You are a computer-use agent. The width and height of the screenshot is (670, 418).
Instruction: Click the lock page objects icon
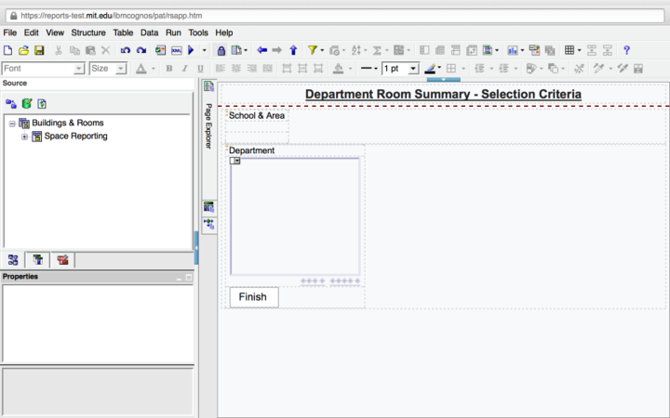coord(221,50)
